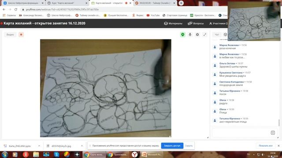
Task: Expand options for Karta_ZHELANIJ.pptx download
Action: (x=39, y=146)
